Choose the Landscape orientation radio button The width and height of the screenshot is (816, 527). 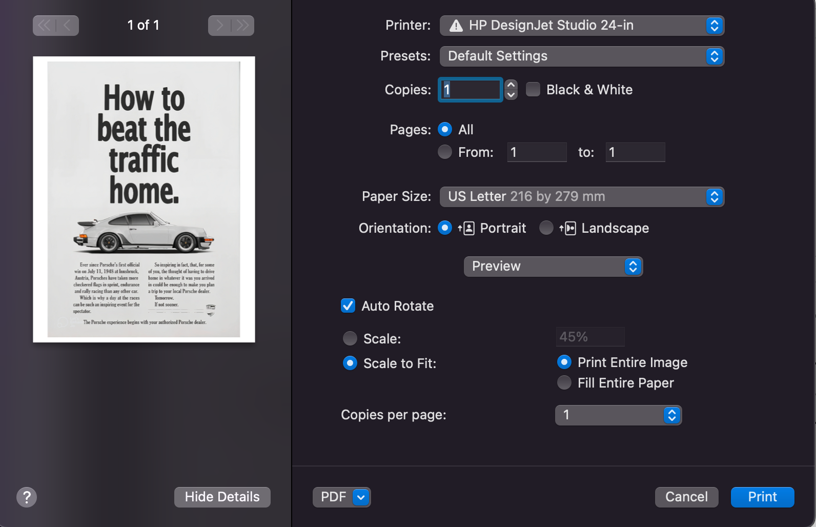[x=546, y=228]
